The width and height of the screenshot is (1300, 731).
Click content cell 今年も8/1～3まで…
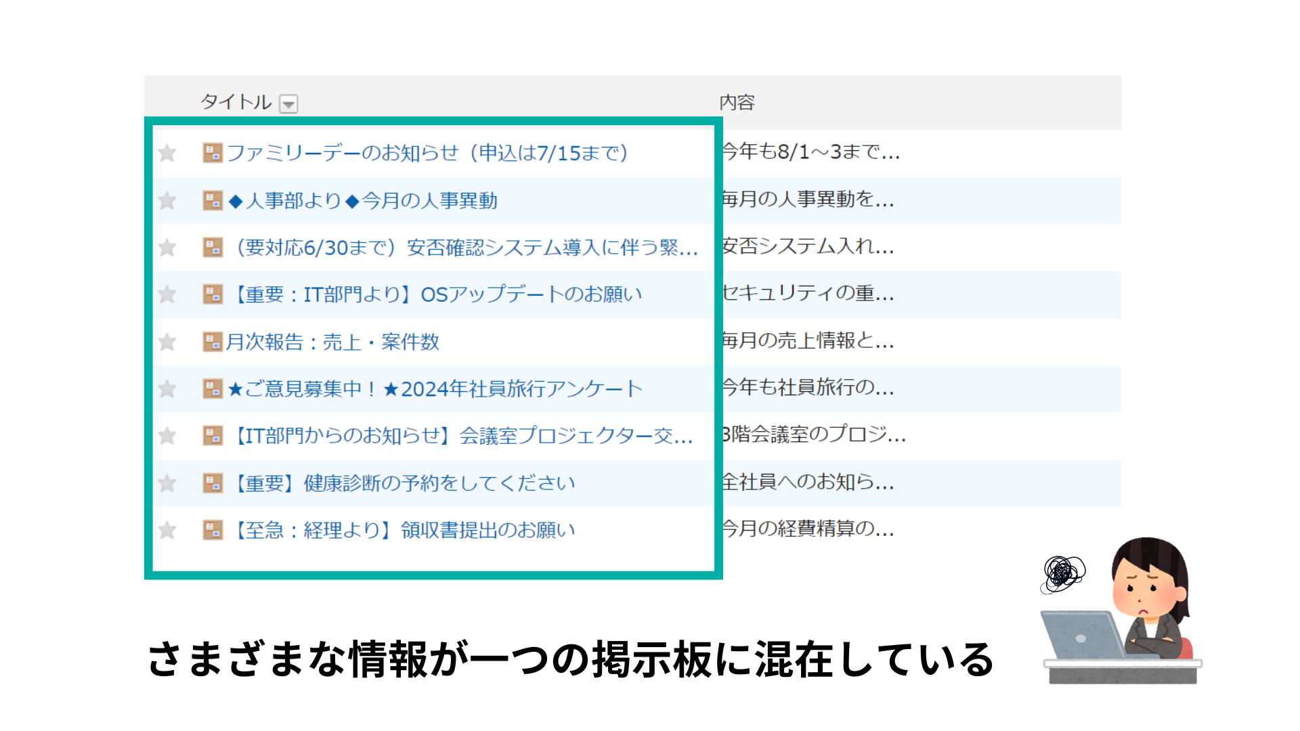[811, 152]
